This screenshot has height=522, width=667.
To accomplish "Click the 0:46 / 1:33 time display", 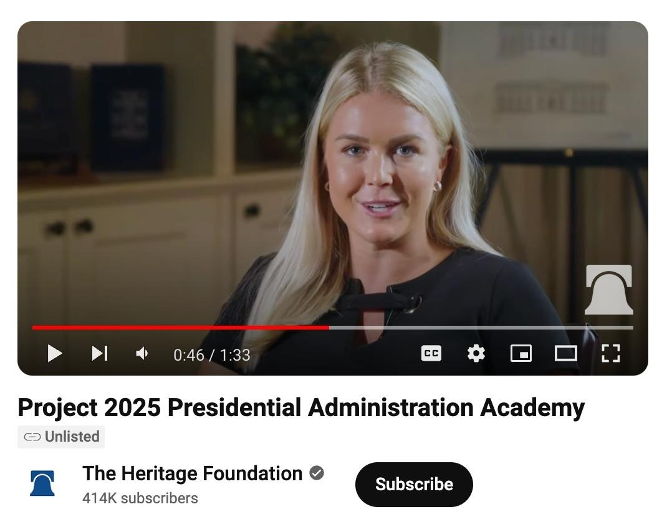I will click(x=212, y=355).
